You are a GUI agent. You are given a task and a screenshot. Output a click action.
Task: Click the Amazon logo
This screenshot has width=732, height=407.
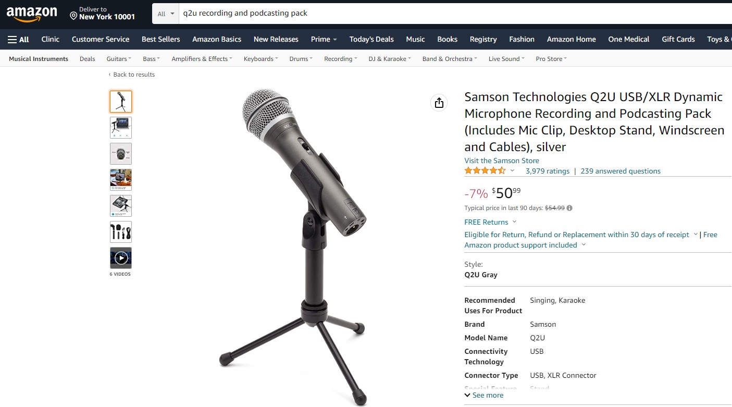click(32, 14)
